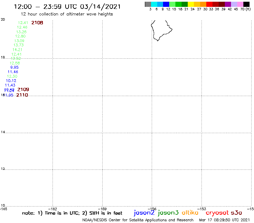254x223 pixels.
Task: Click the longitude label -156
Action: click(x=152, y=209)
